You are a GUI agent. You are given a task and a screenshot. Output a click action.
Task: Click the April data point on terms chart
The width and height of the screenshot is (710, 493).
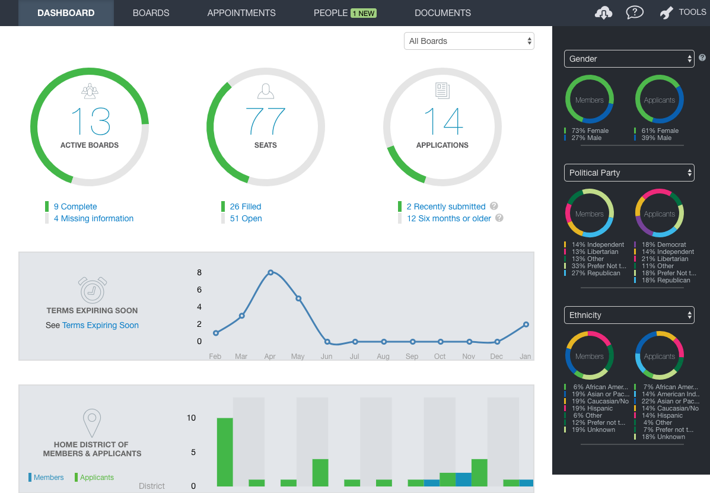point(270,272)
